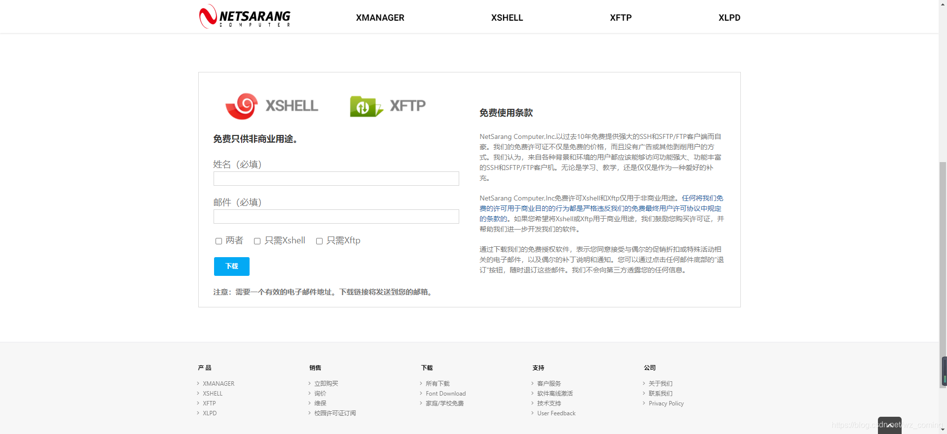Screen dimensions: 947x434
Task: Click the green Xftp folder logo
Action: (366, 106)
